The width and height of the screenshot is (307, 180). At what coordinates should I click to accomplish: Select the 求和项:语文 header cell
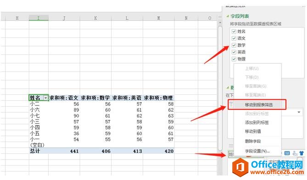[x=64, y=98]
